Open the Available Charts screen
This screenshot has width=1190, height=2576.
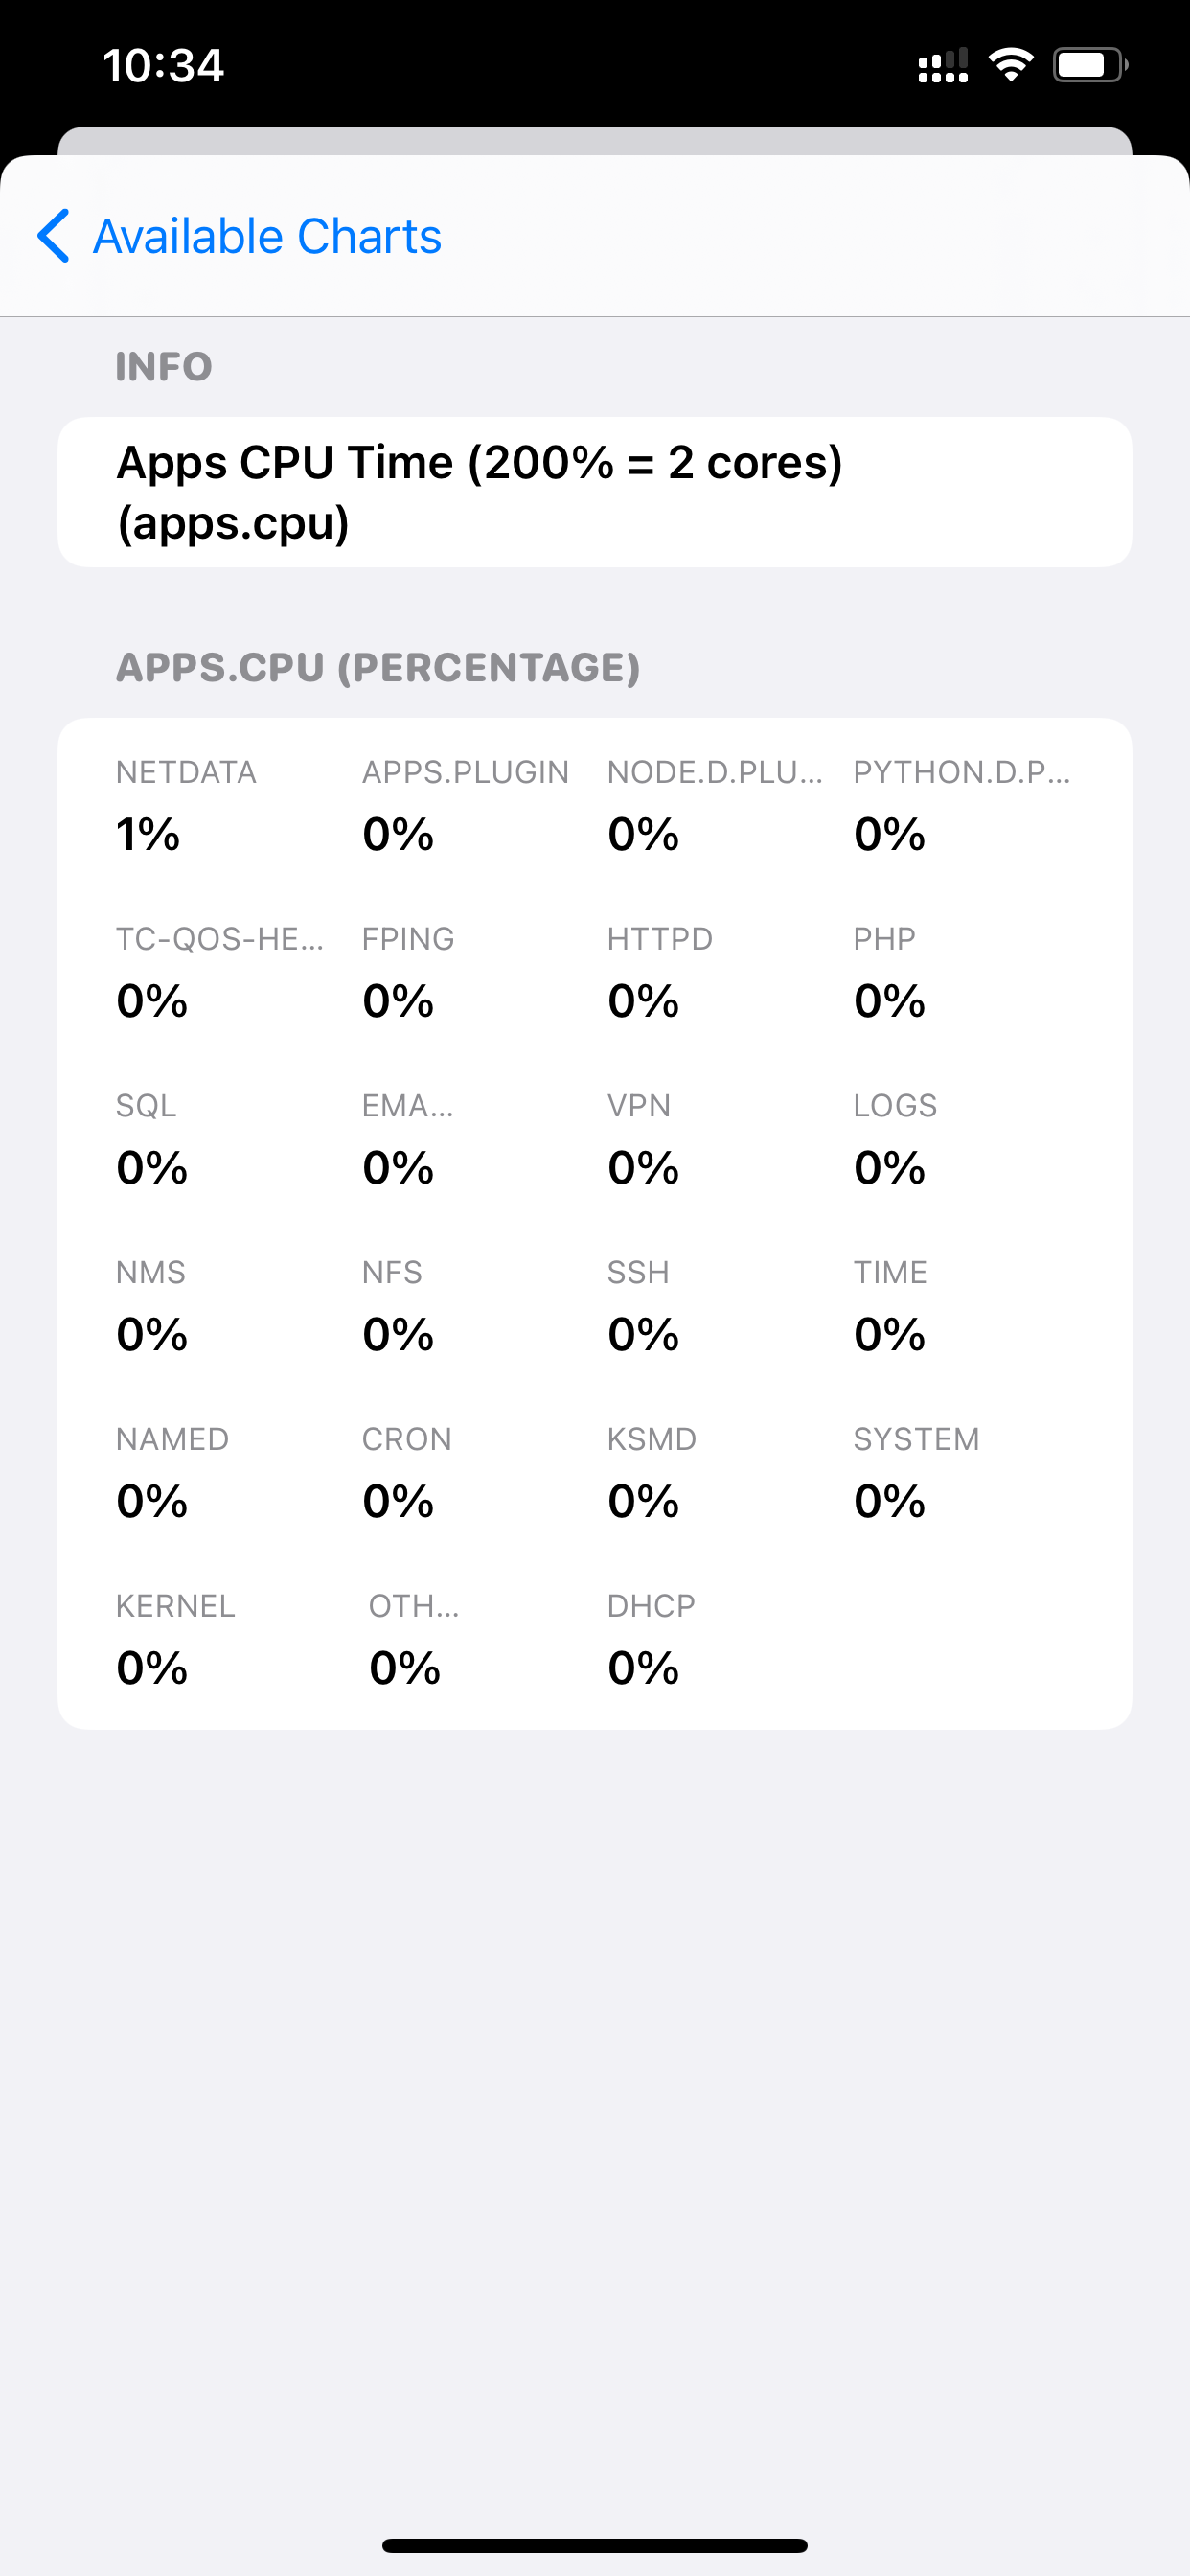point(265,236)
